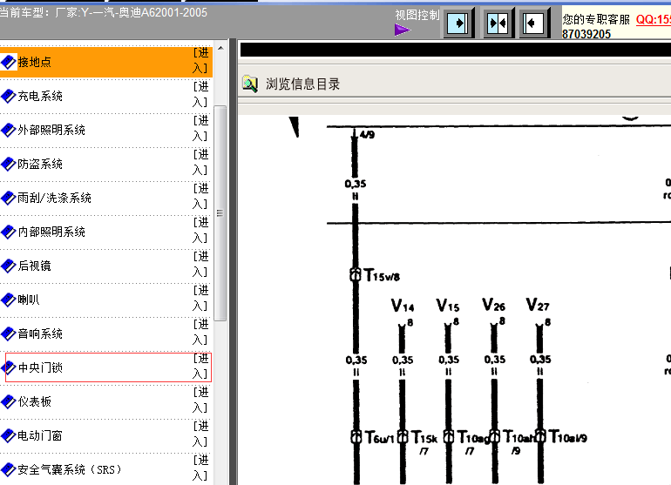Click the list scrollbar up arrow
Image resolution: width=671 pixels, height=485 pixels.
pos(220,49)
